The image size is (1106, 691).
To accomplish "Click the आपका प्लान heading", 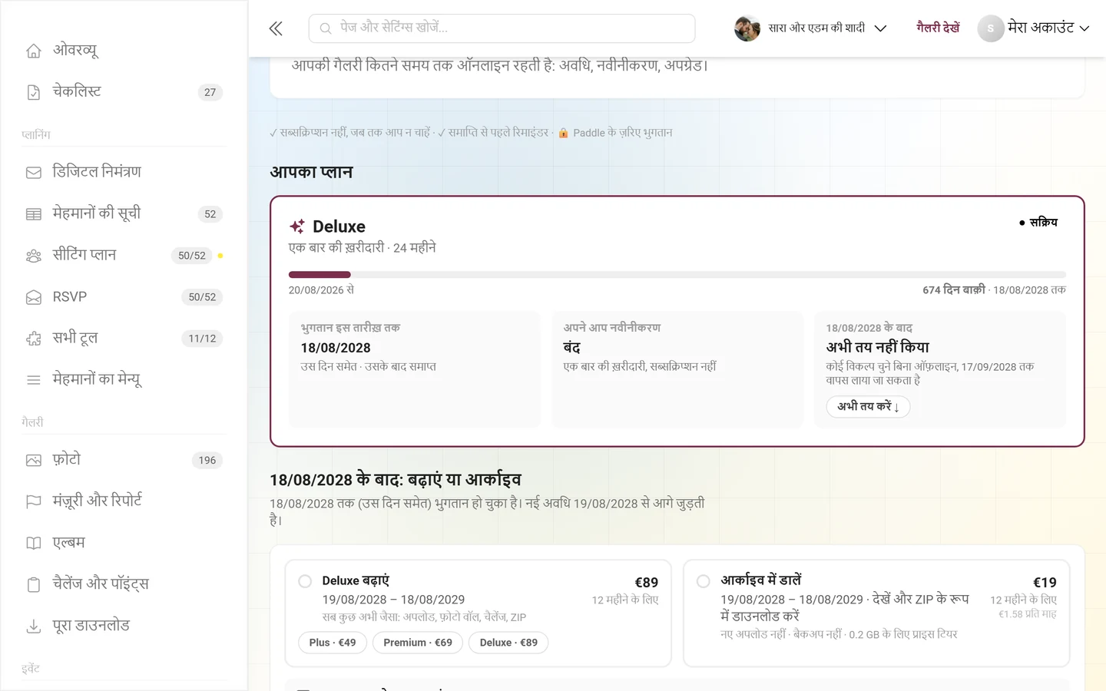I will pos(311,173).
